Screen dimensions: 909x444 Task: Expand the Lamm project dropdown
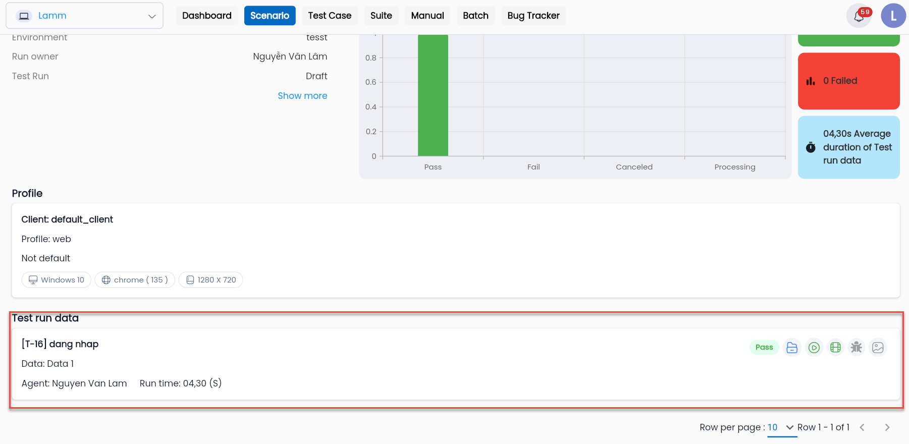[84, 16]
